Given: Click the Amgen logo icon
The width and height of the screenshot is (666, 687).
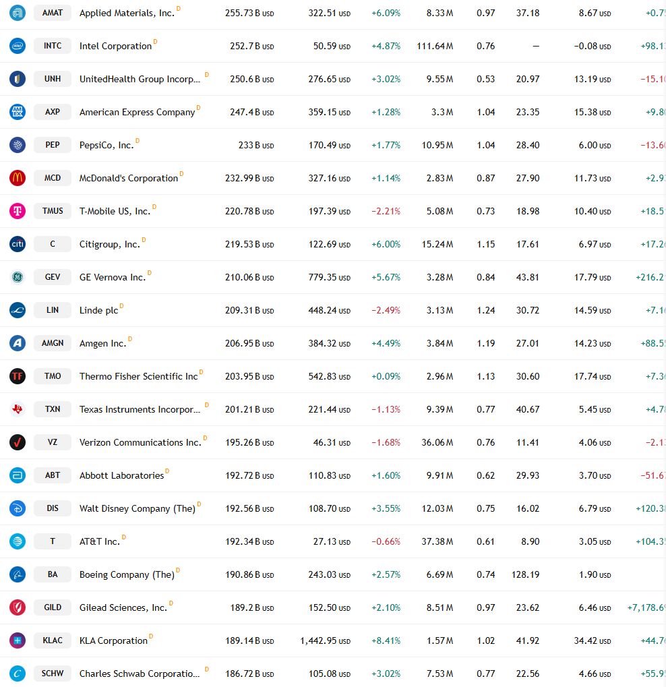Looking at the screenshot, I should (18, 343).
